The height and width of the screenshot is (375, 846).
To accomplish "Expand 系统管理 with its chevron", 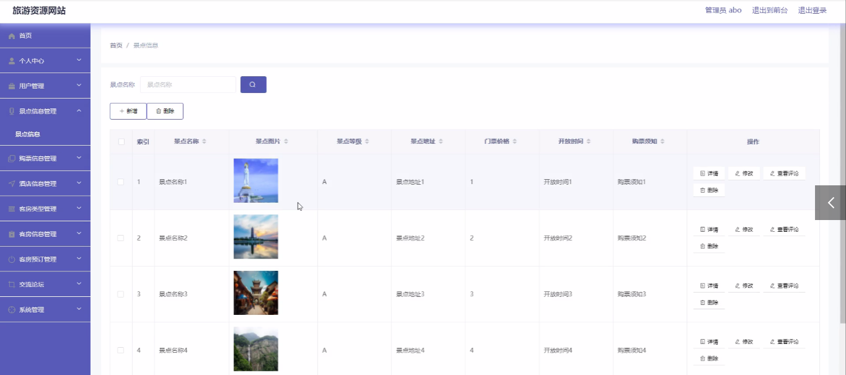I will coord(79,309).
